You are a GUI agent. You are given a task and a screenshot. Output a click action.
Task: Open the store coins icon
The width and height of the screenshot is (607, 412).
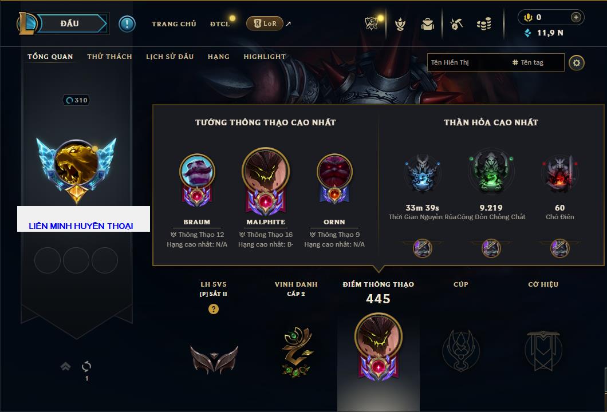pyautogui.click(x=484, y=24)
